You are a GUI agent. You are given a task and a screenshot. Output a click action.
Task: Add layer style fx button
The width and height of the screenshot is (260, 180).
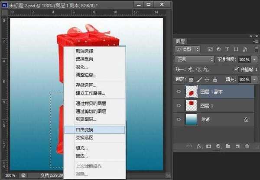(x=199, y=146)
